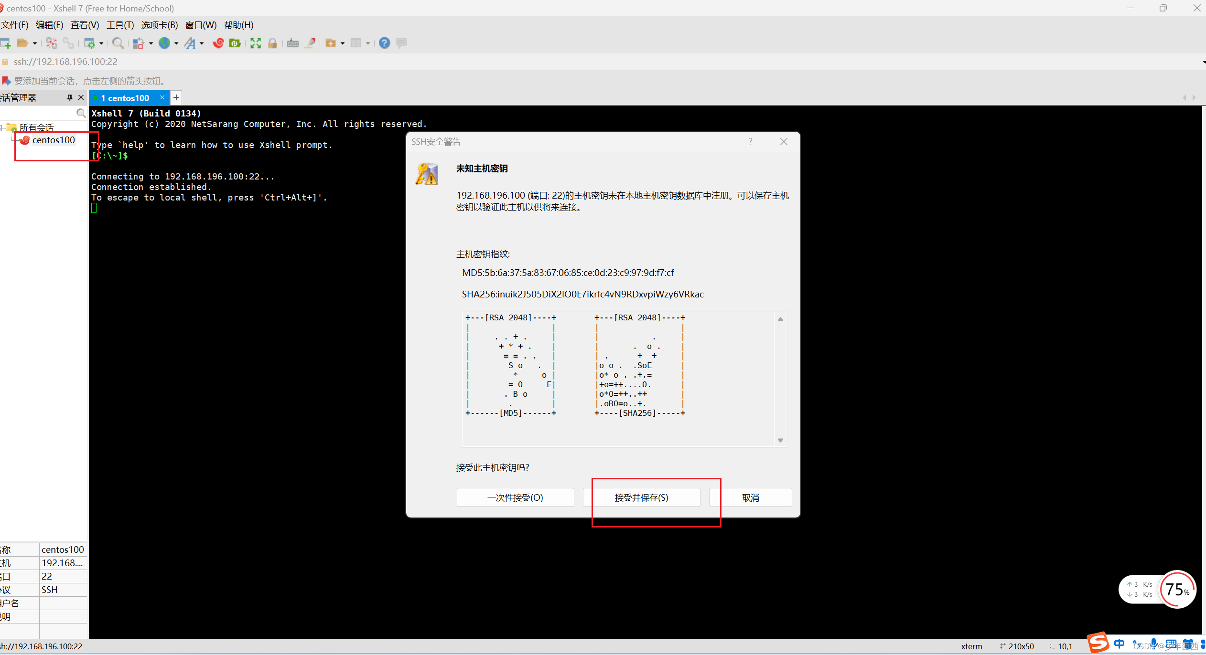Click the Color Scheme toolbar icon
Viewport: 1206px width, 655px height.
tap(138, 43)
